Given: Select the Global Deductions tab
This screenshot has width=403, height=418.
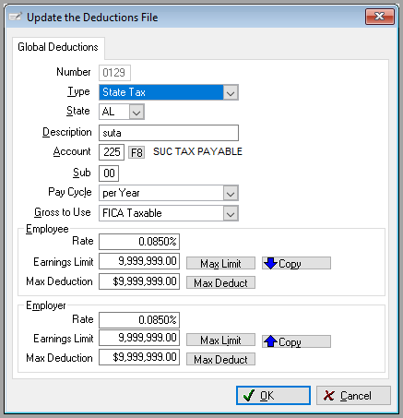Looking at the screenshot, I should [58, 47].
